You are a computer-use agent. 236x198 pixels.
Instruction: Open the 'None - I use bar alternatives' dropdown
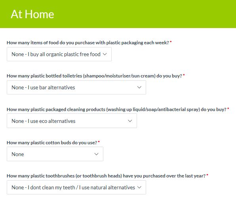point(76,87)
